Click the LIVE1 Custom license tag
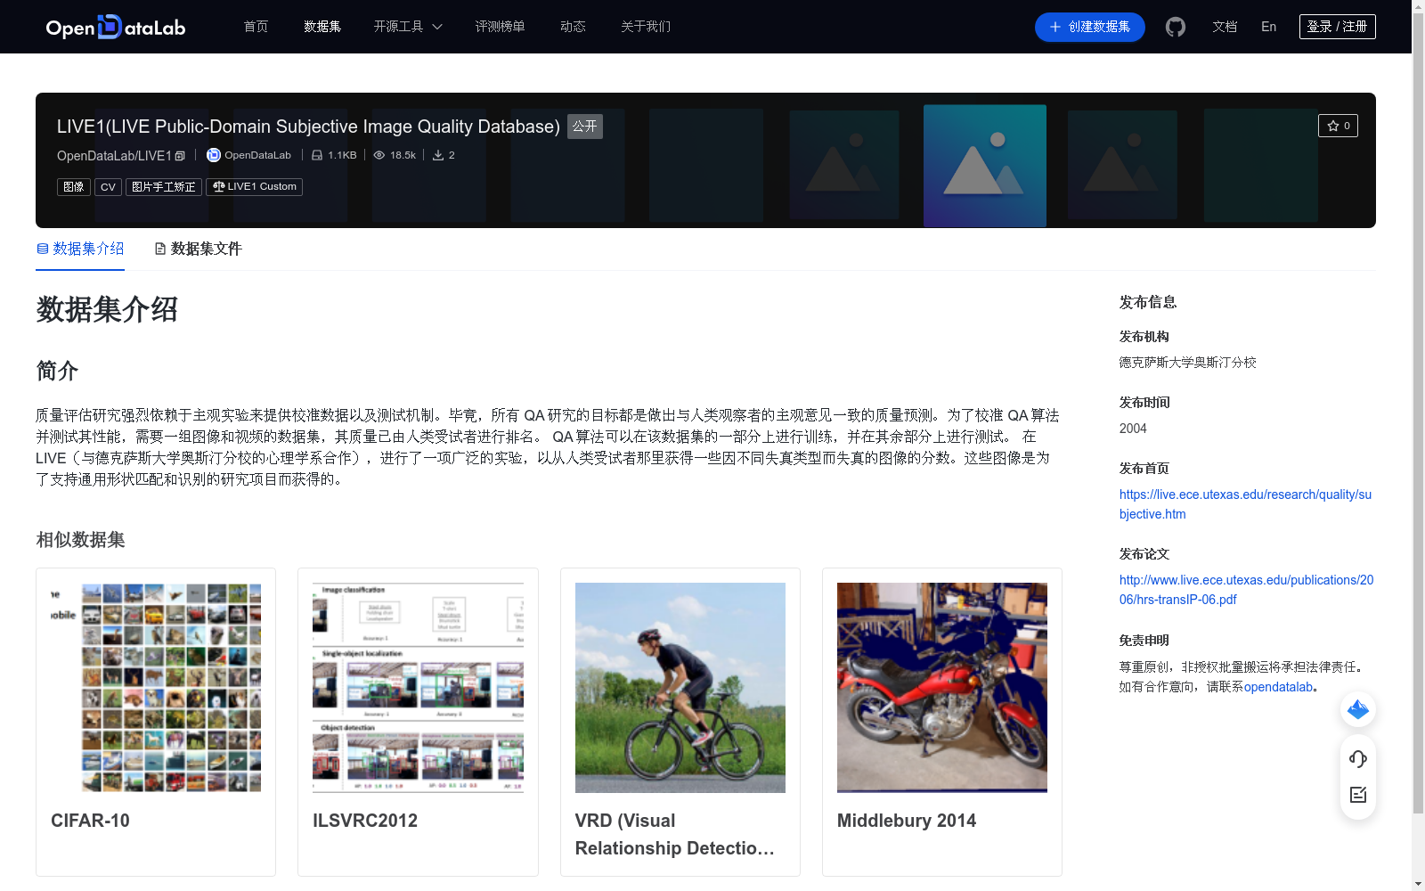 coord(255,187)
